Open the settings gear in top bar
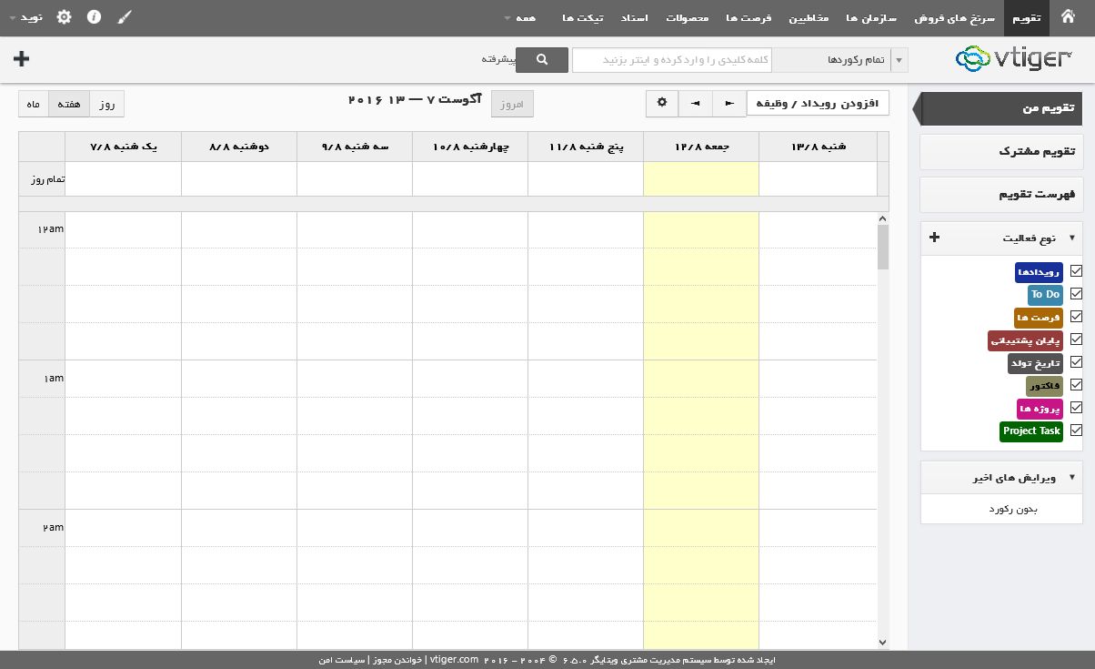Screen dimensions: 1095x669 click(64, 17)
